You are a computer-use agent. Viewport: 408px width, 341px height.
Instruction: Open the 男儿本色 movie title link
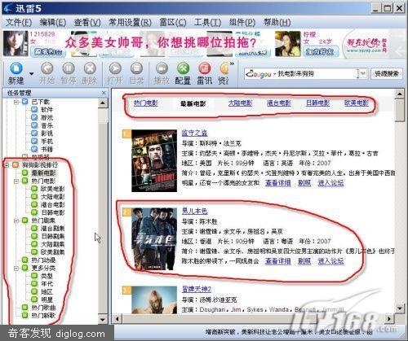pos(194,211)
